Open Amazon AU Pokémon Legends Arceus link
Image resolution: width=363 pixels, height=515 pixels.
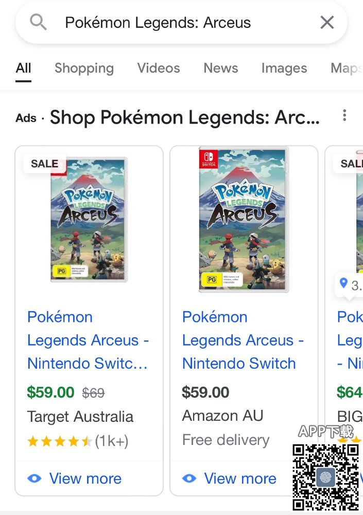point(243,340)
